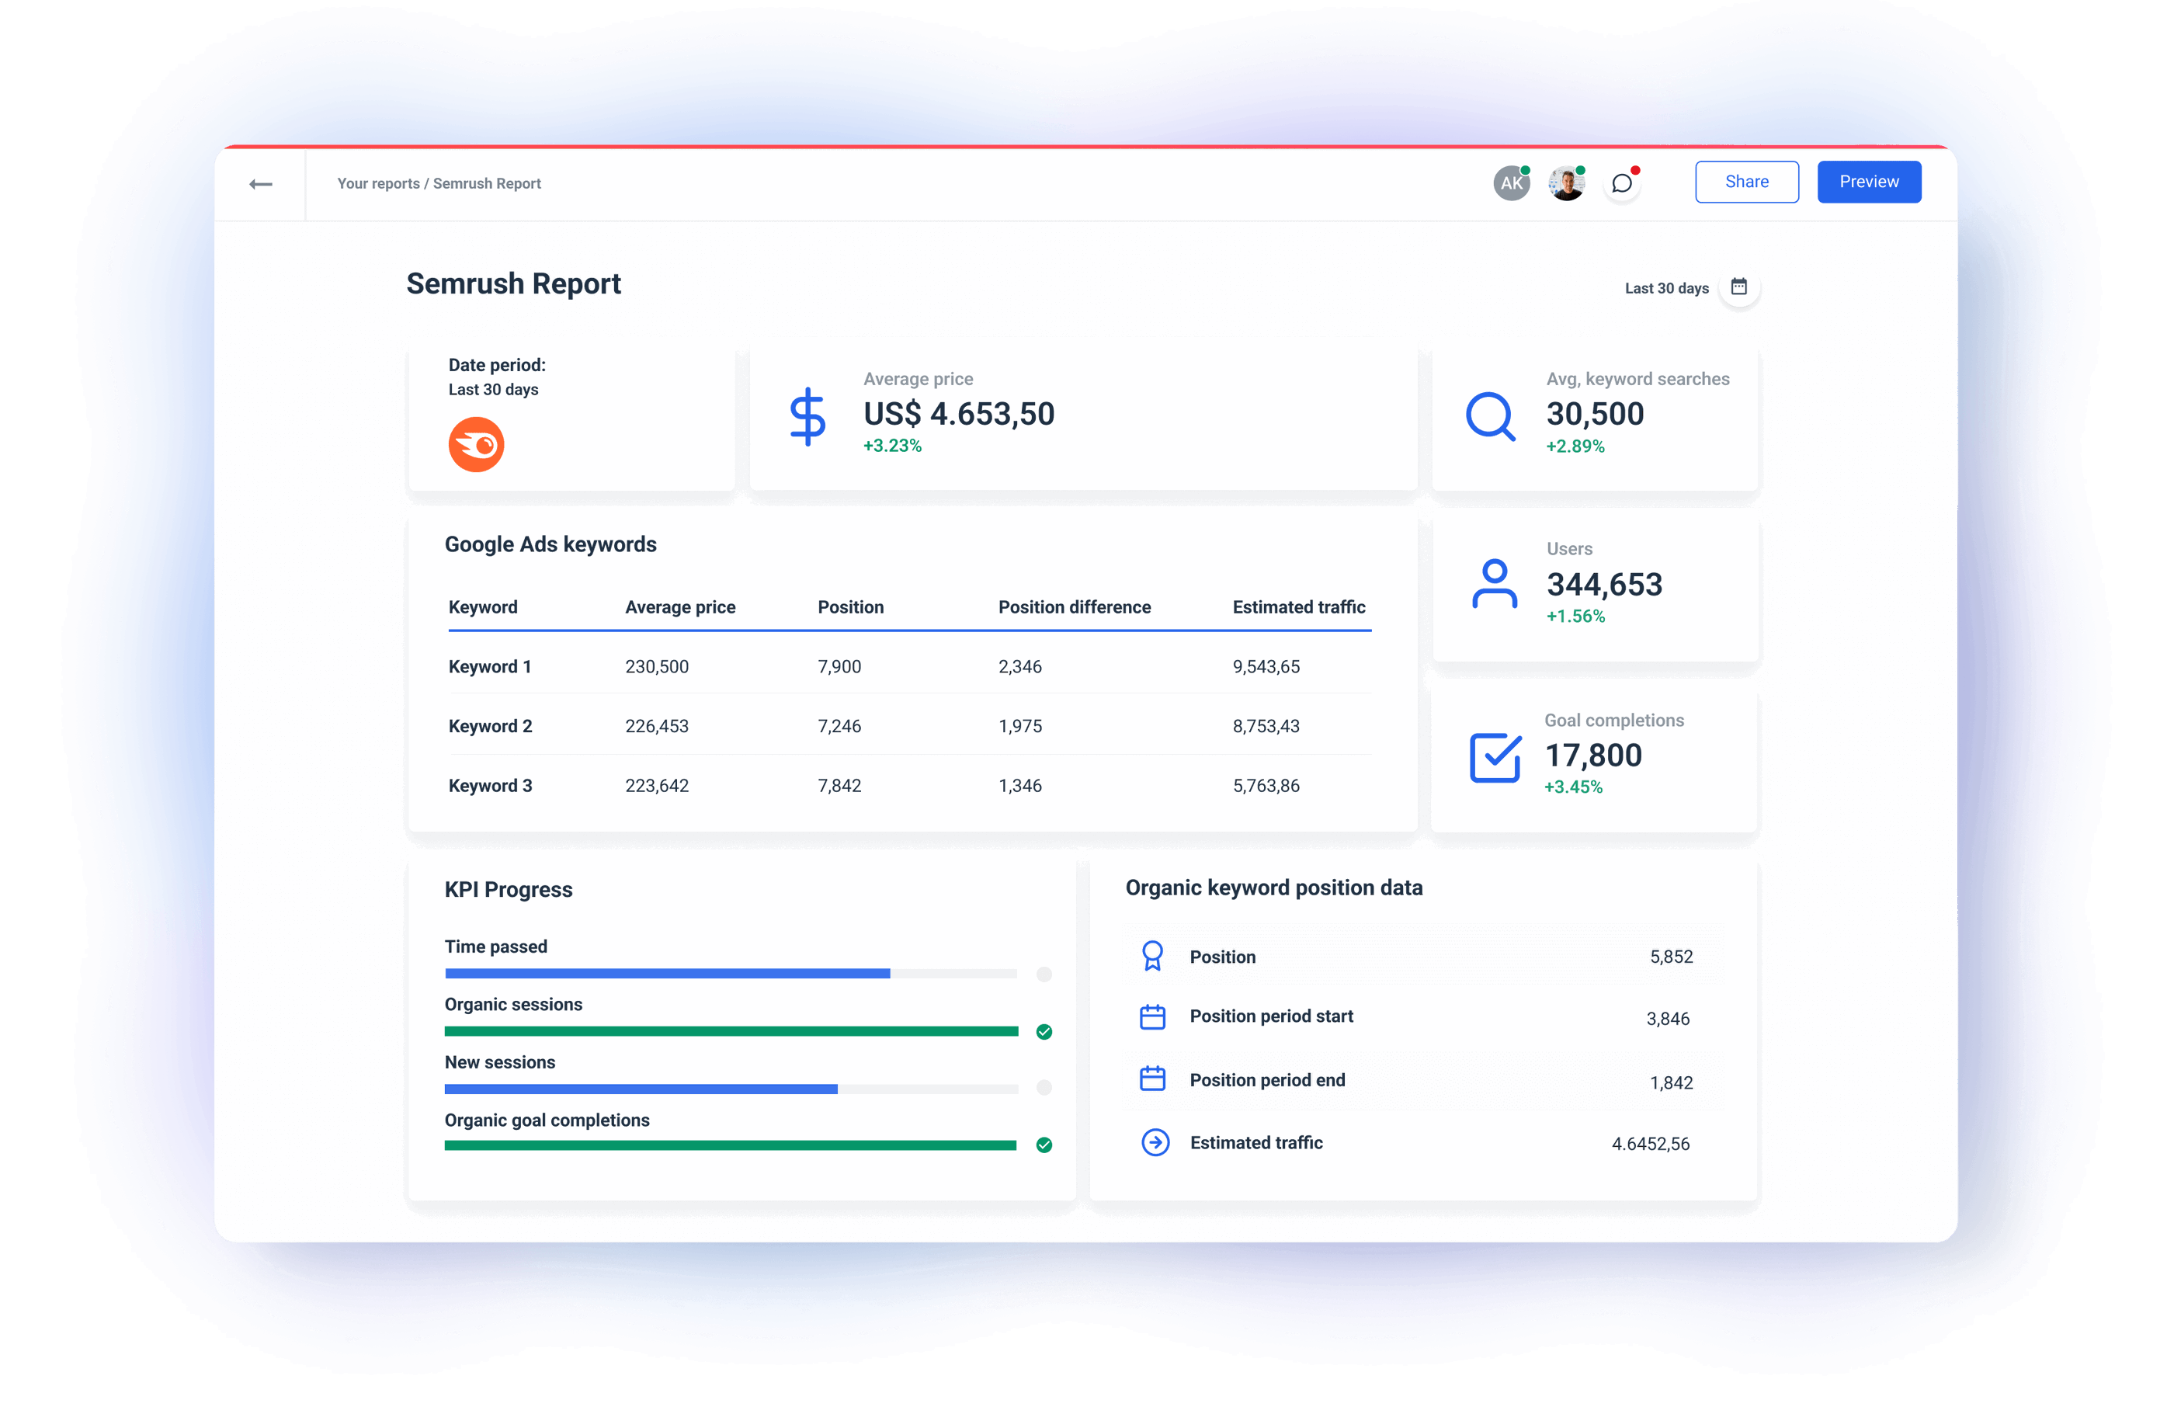Click the AK avatar in the top bar
Viewport: 2174px width, 1407px height.
(x=1511, y=182)
